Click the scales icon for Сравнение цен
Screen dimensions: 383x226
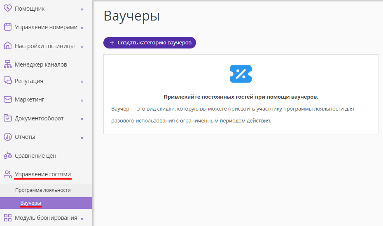click(7, 155)
